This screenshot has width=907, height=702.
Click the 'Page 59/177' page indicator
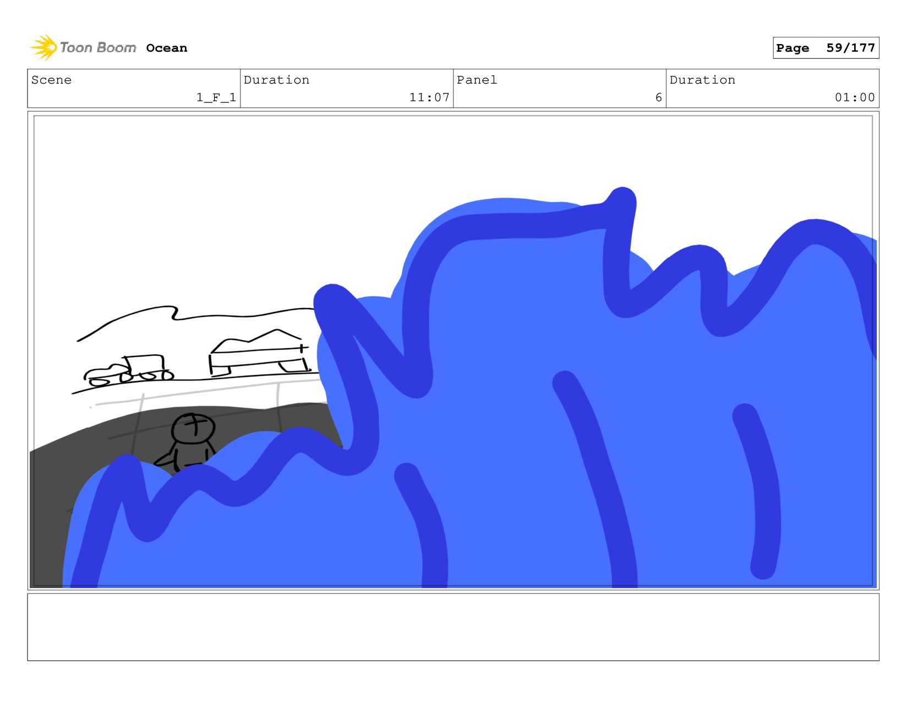click(826, 48)
